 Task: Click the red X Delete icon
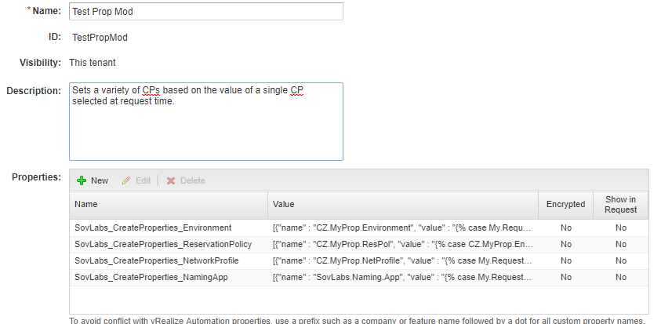click(x=171, y=180)
